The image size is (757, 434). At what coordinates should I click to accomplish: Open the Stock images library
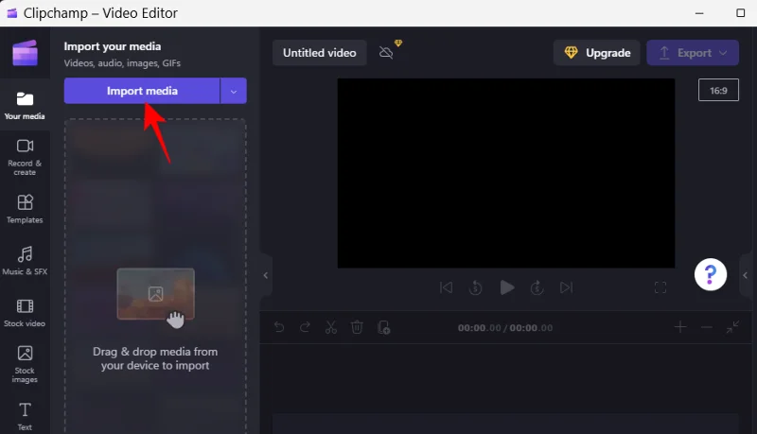point(25,364)
